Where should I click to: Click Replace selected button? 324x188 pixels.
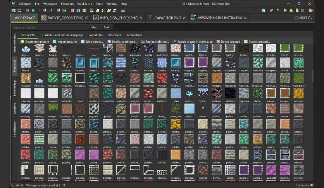click(155, 42)
